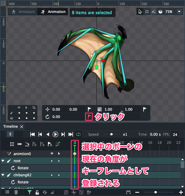
Task: Toggle the green filter funnel icon
Action: pos(29,192)
